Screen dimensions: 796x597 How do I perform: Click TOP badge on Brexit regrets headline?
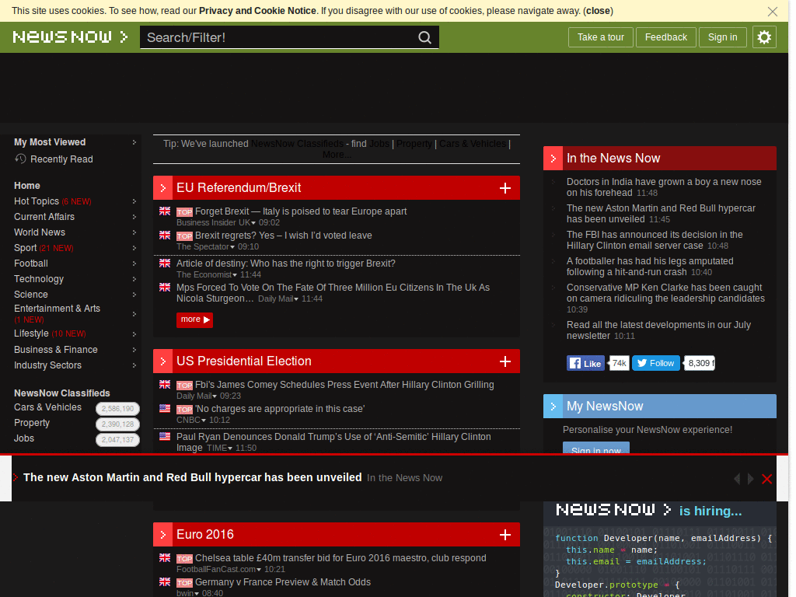tap(184, 236)
